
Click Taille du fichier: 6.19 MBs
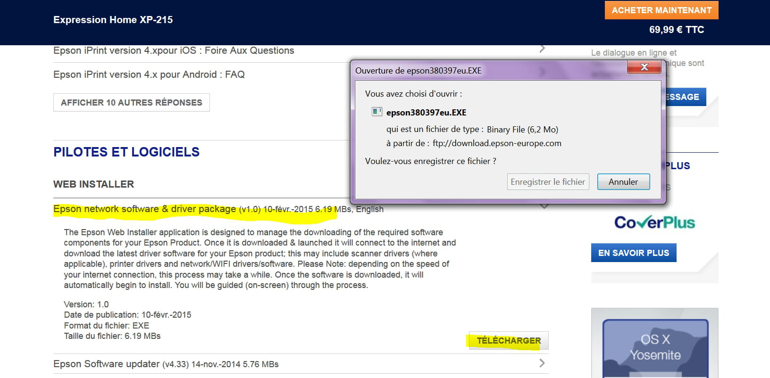pos(112,336)
